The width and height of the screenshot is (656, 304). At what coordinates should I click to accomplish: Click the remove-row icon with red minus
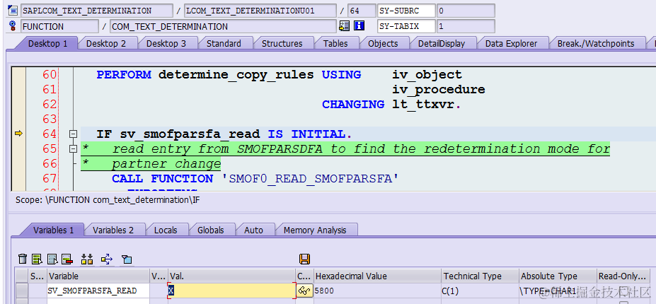[67, 259]
